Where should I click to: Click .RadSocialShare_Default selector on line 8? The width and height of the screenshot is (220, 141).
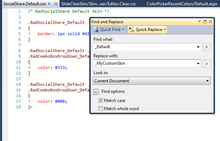[56, 51]
